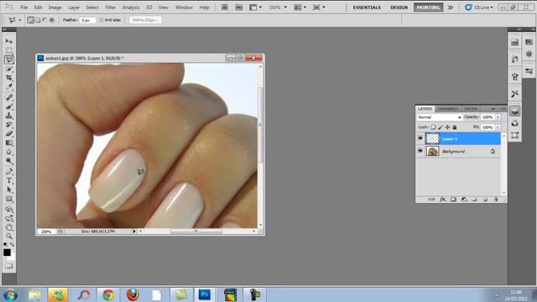Open blend mode Normal dropdown

coord(440,117)
